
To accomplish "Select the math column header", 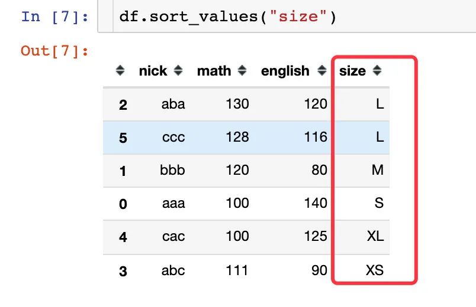I will tap(214, 71).
